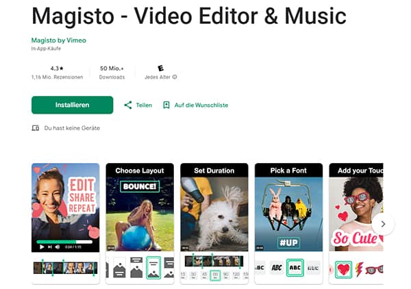This screenshot has width=411, height=289.
Task: Open the Set Duration screenshot
Action: pyautogui.click(x=214, y=223)
